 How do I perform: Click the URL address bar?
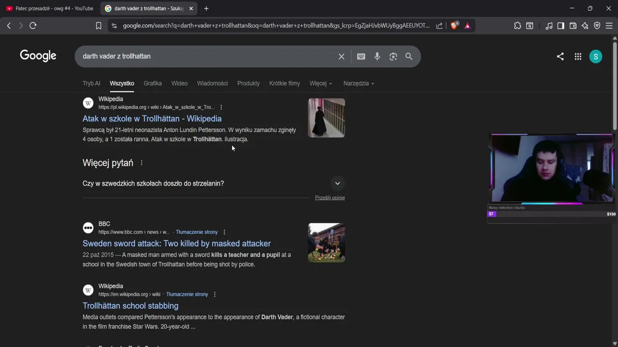coord(276,26)
